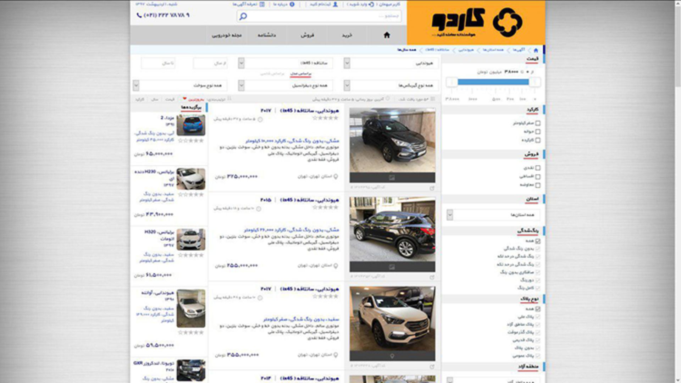Screen dimensions: 681x383
Task: Click location pin icon of first listing
Action: 336,177
